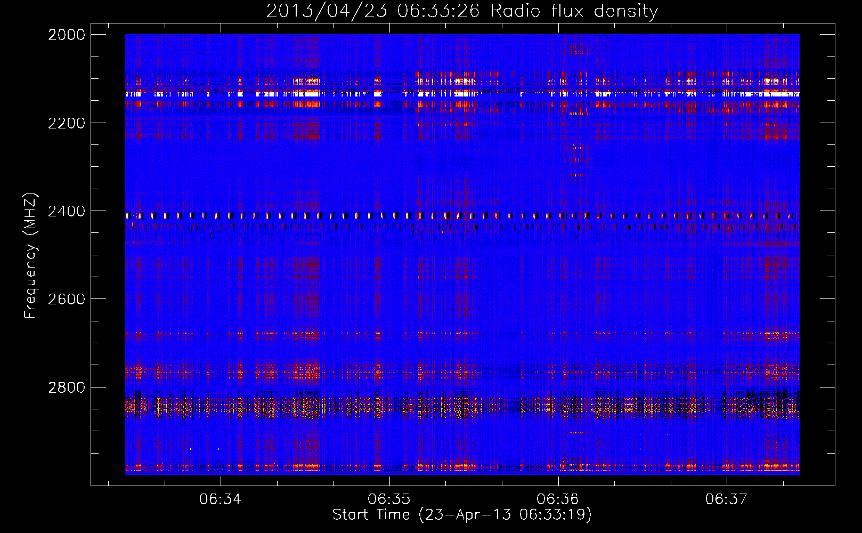Click the 06:35 time tick label
Screen dimensions: 862x533
click(389, 499)
